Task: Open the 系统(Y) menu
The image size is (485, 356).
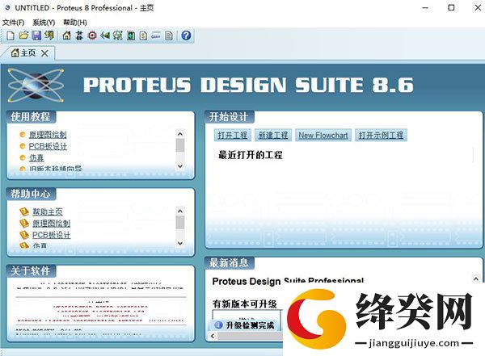Action: pyautogui.click(x=44, y=23)
